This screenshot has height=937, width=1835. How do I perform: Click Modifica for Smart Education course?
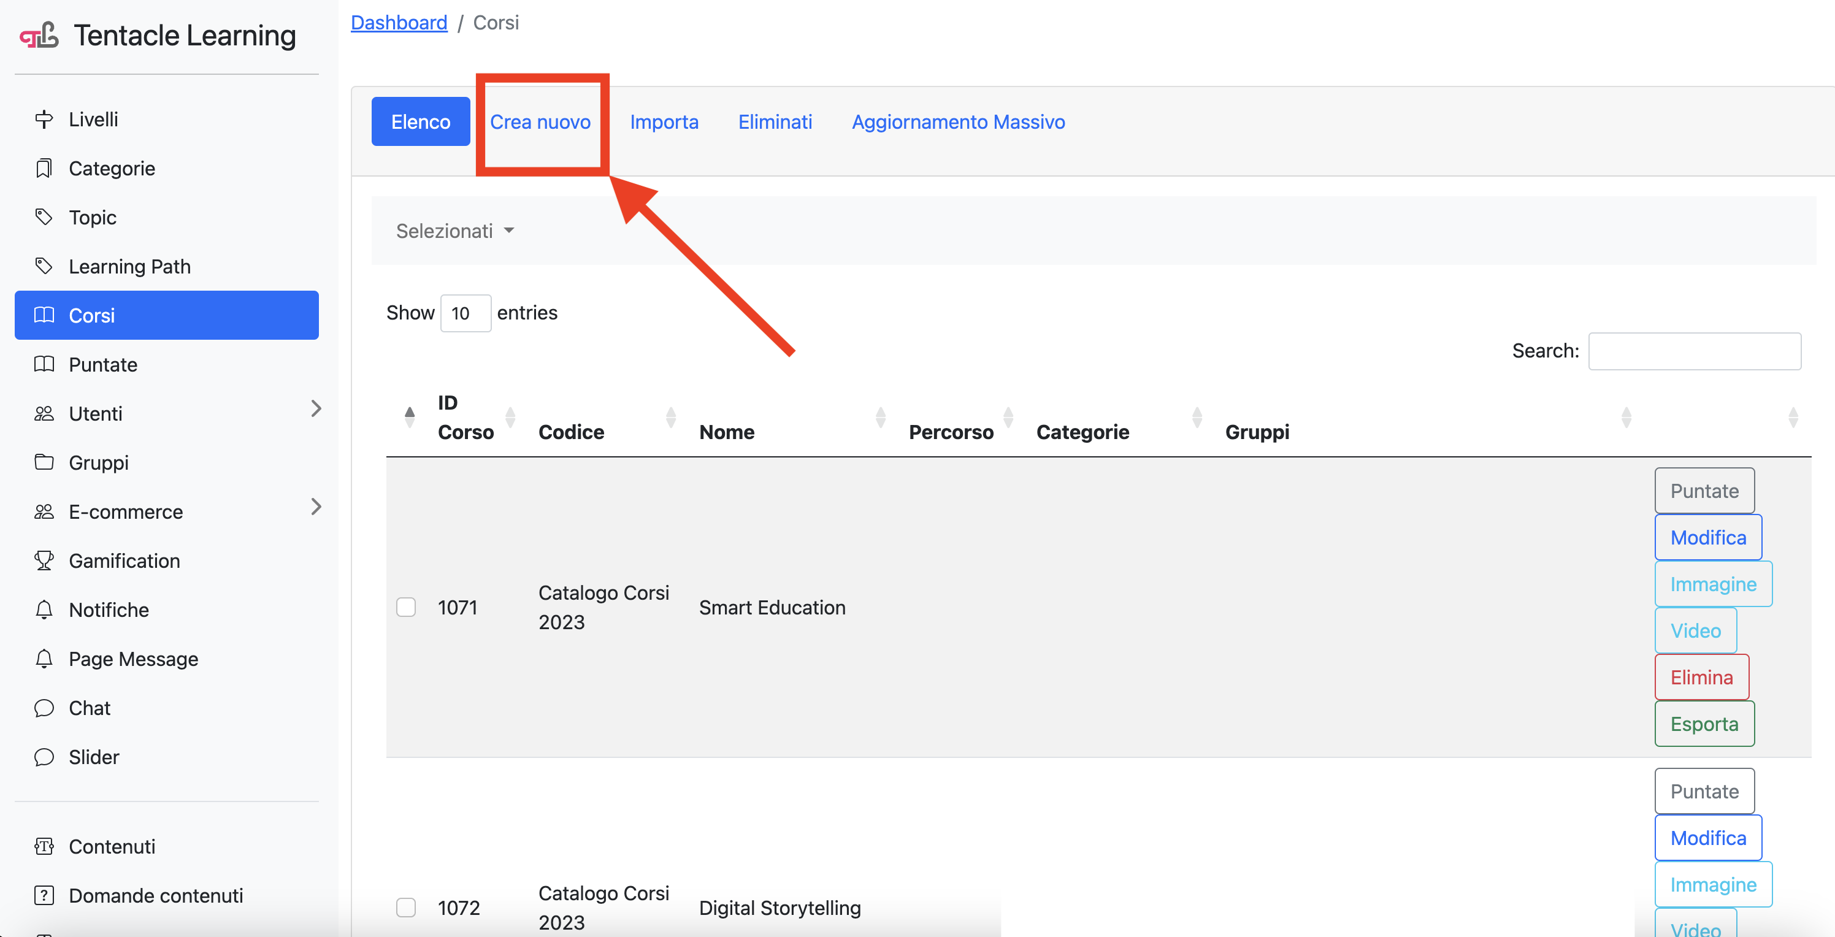(x=1707, y=538)
